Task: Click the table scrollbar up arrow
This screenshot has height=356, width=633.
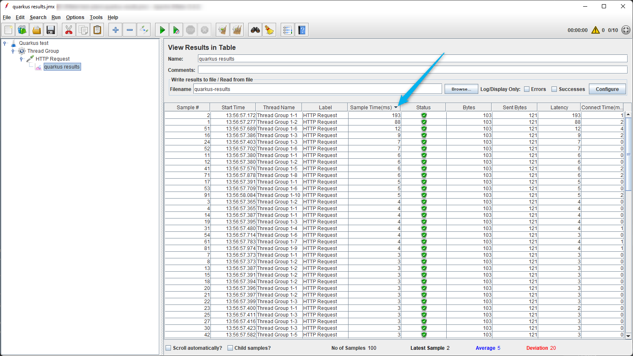Action: 628,114
